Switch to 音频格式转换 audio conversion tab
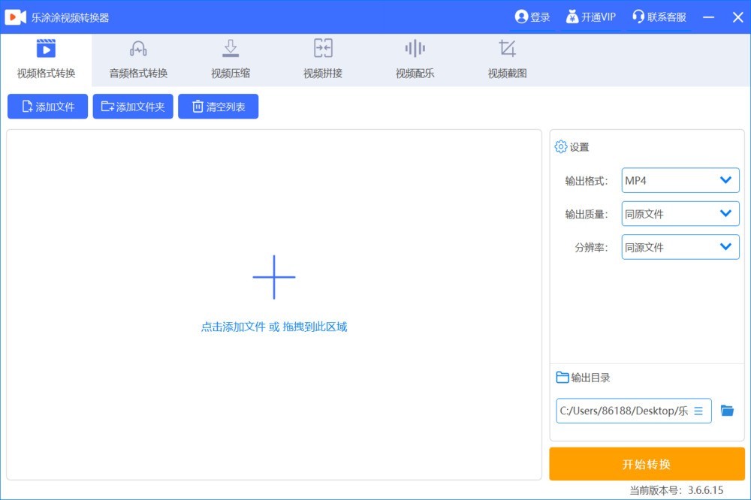751x500 pixels. 138,60
